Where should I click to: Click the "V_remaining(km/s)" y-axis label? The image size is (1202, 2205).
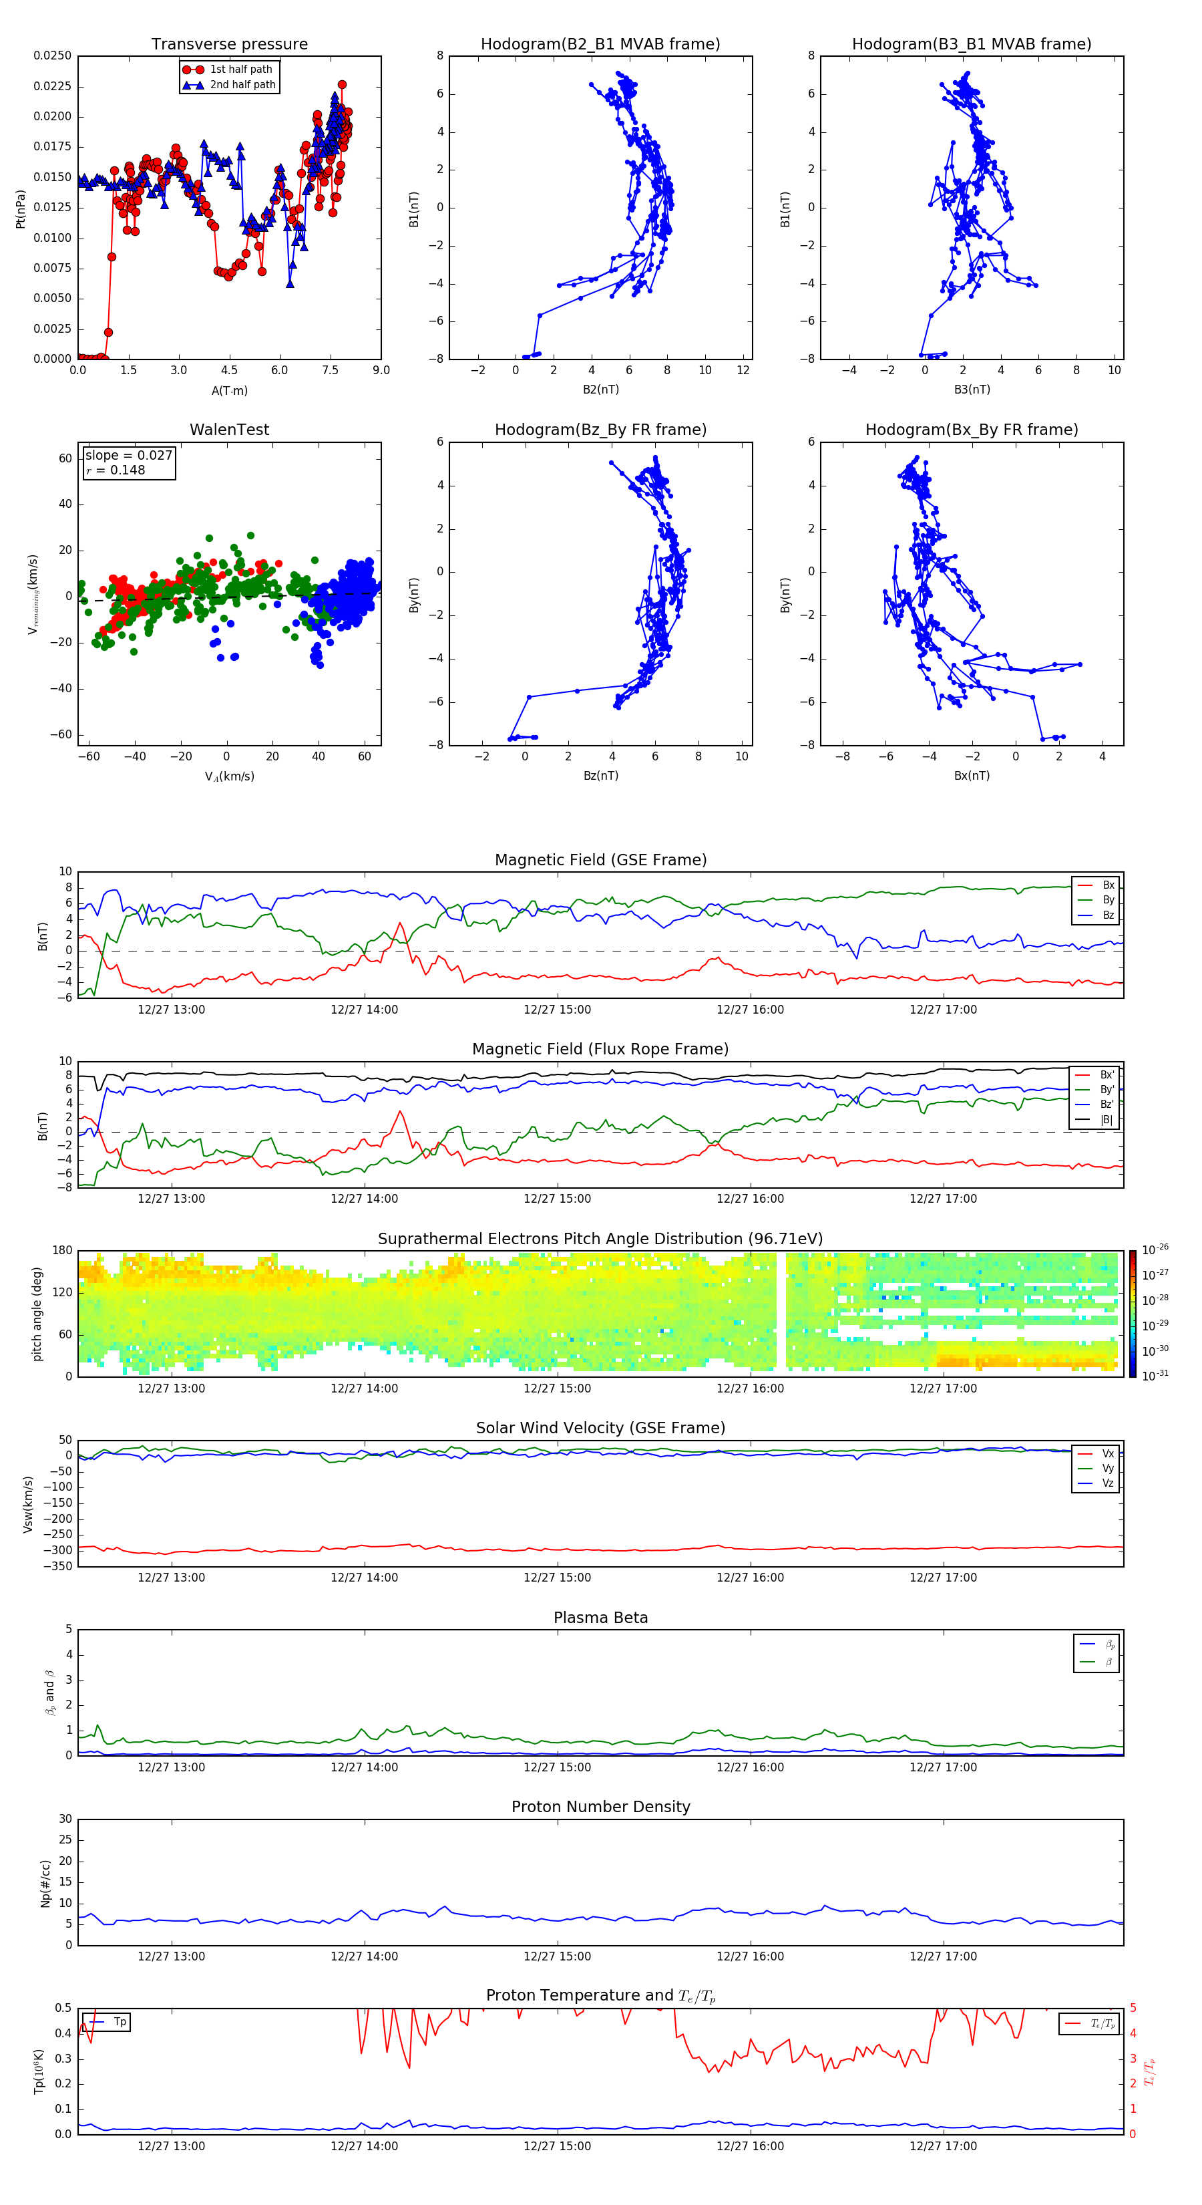(33, 594)
